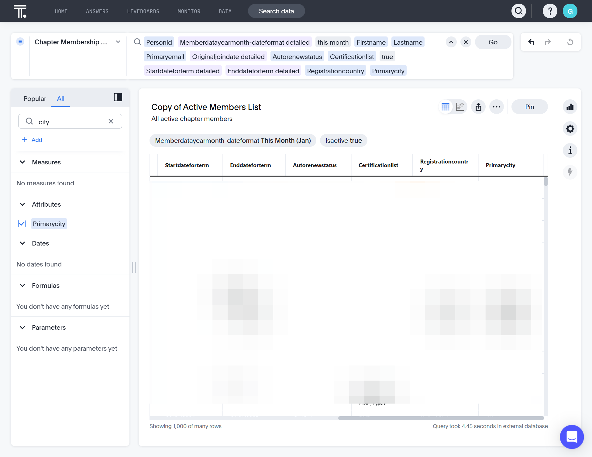Viewport: 592px width, 457px height.
Task: Collapse the Measures section
Action: pyautogui.click(x=22, y=162)
